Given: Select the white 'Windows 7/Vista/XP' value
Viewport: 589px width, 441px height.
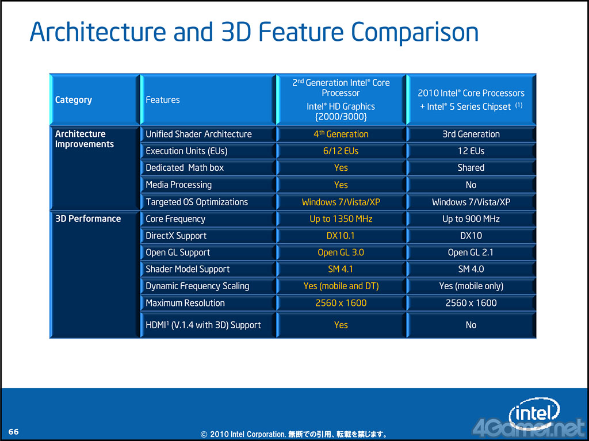Looking at the screenshot, I should [x=471, y=202].
